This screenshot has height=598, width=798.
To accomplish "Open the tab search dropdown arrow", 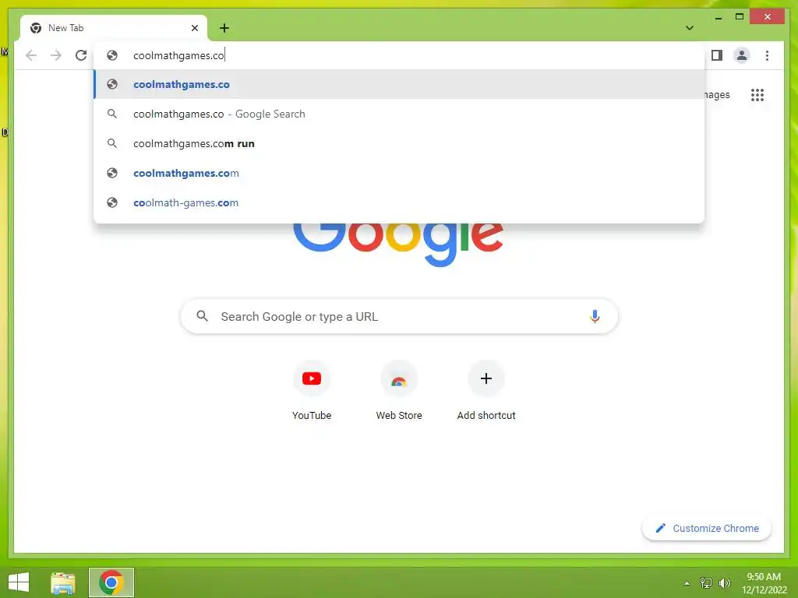I will click(690, 28).
